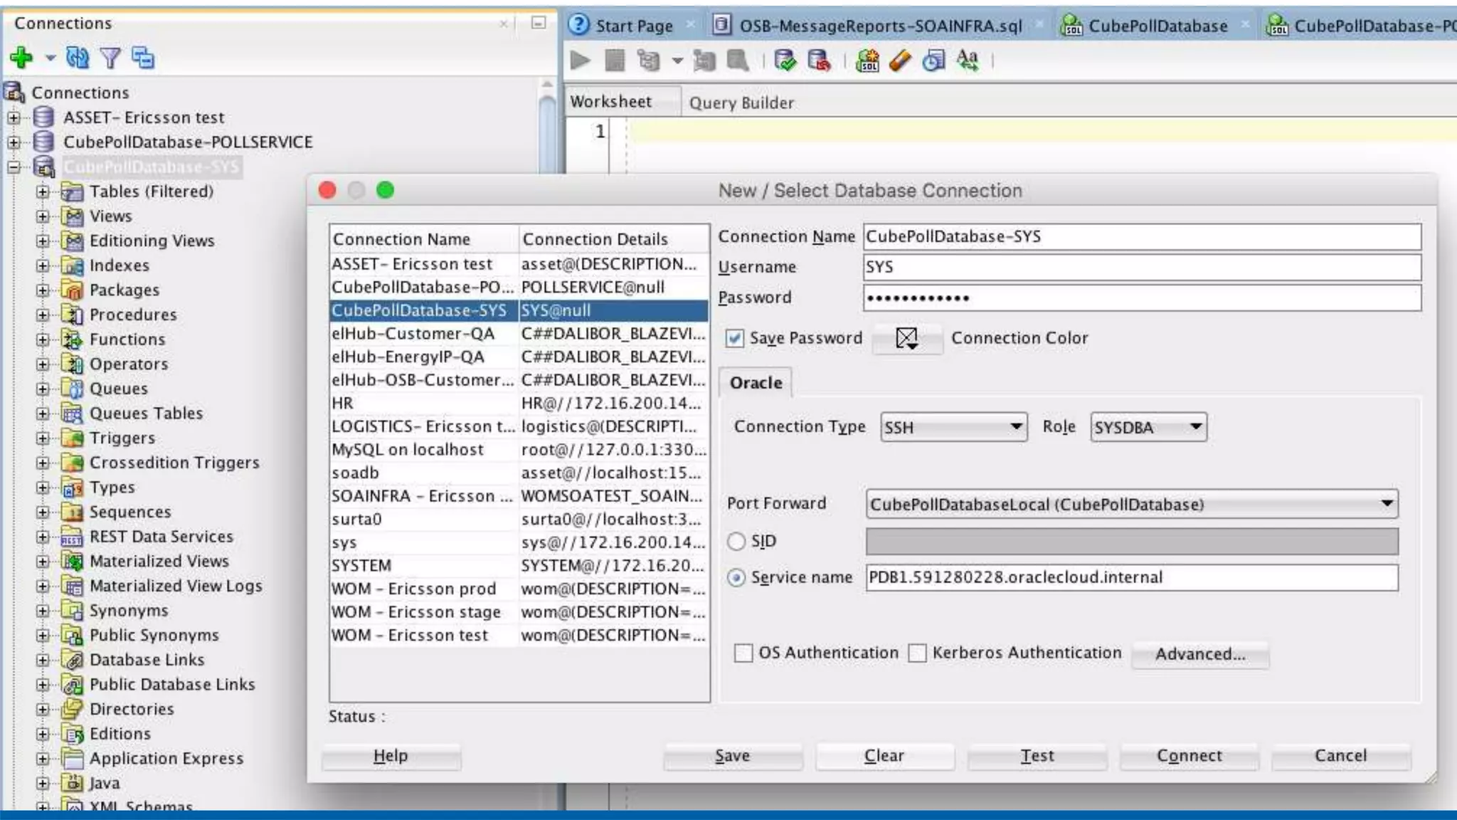Click the Test button
The image size is (1457, 820).
coord(1037,756)
